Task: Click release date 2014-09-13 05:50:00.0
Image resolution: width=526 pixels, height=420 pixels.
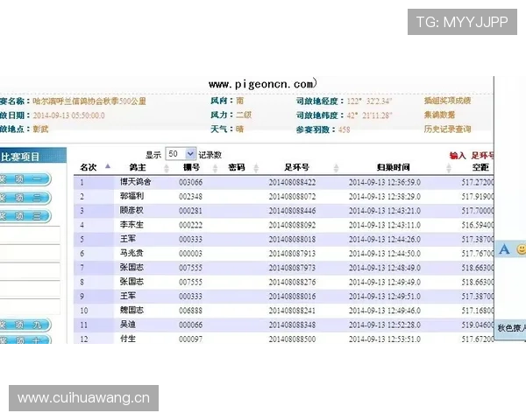Action: point(68,115)
